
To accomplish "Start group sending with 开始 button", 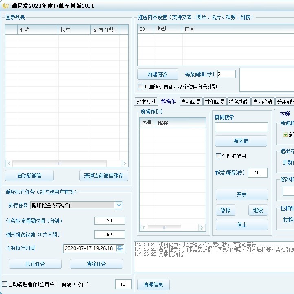I will (242, 194).
